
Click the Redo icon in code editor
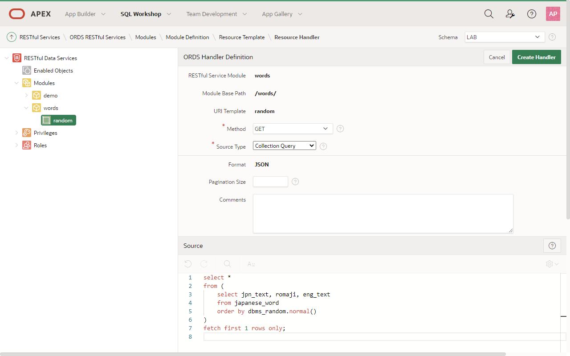pyautogui.click(x=204, y=264)
